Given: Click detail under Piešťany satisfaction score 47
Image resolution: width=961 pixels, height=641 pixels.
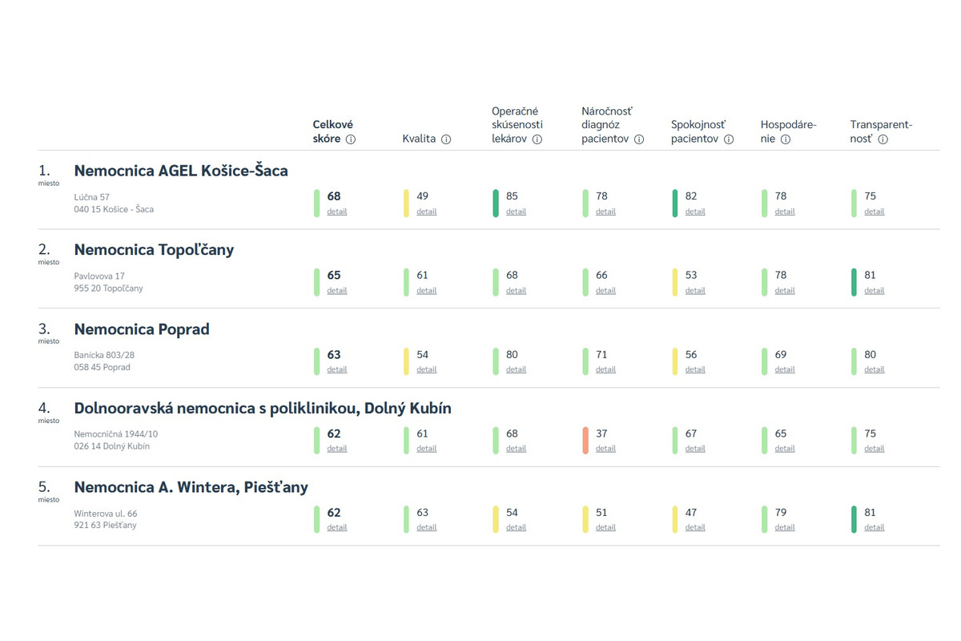Looking at the screenshot, I should pyautogui.click(x=695, y=527).
